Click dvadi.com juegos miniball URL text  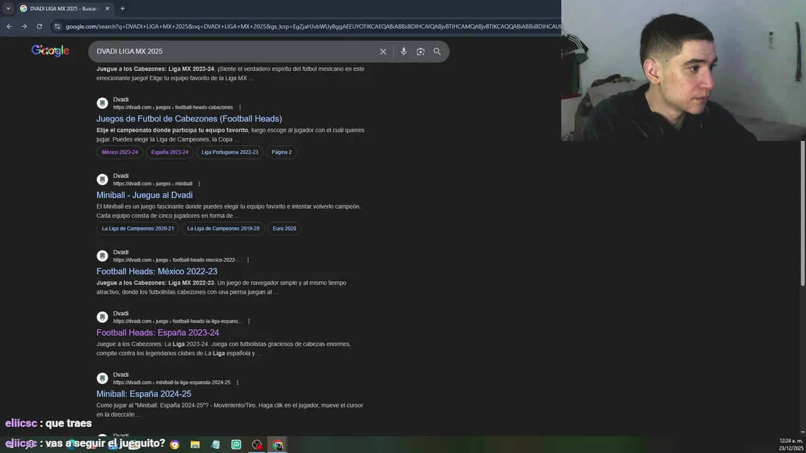(x=152, y=184)
